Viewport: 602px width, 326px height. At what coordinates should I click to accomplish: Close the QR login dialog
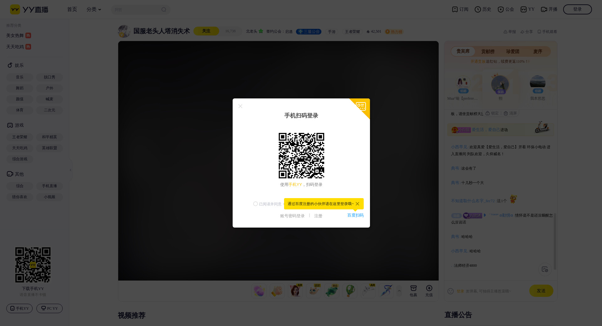pos(240,106)
